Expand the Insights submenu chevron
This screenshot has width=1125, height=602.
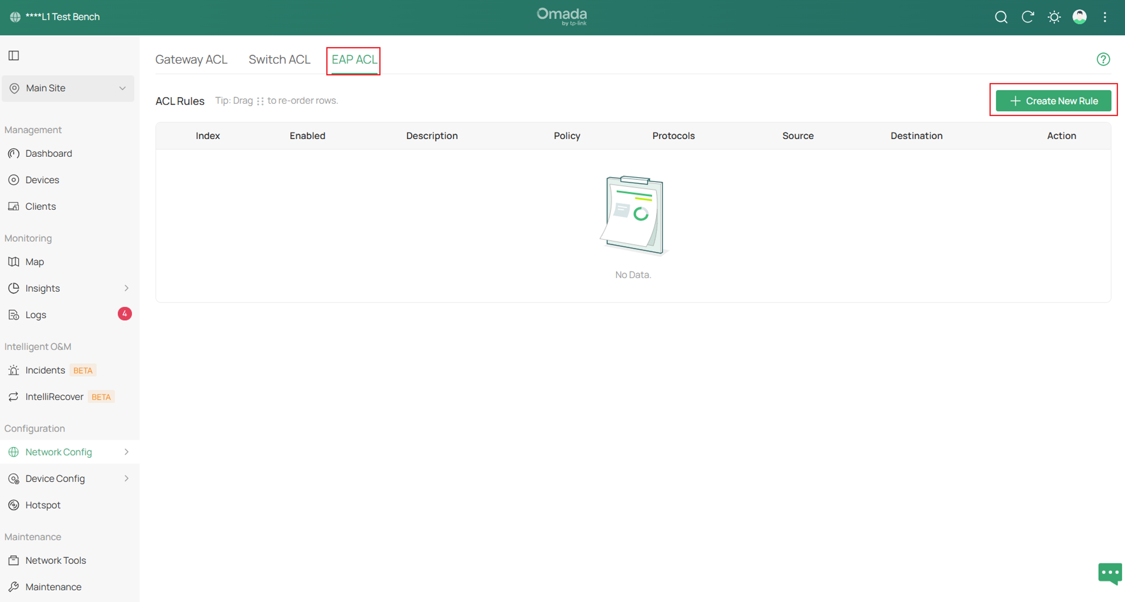coord(127,288)
